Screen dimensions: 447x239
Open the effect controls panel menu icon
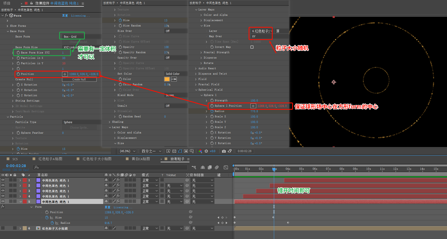tap(83, 3)
